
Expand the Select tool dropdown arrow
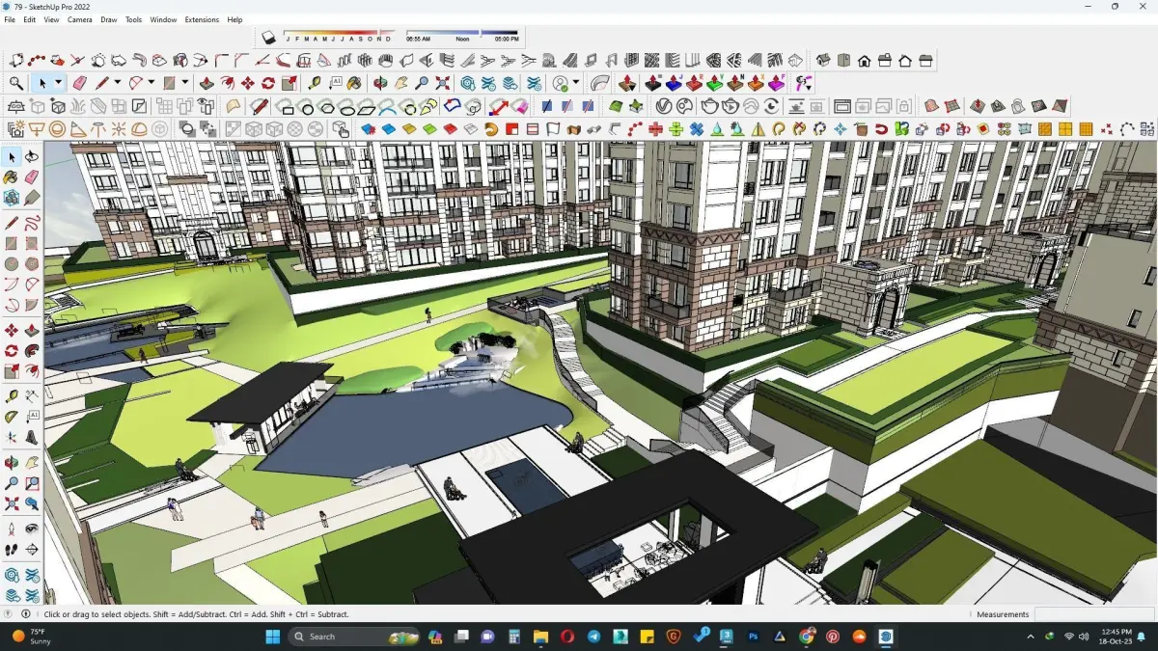click(58, 83)
